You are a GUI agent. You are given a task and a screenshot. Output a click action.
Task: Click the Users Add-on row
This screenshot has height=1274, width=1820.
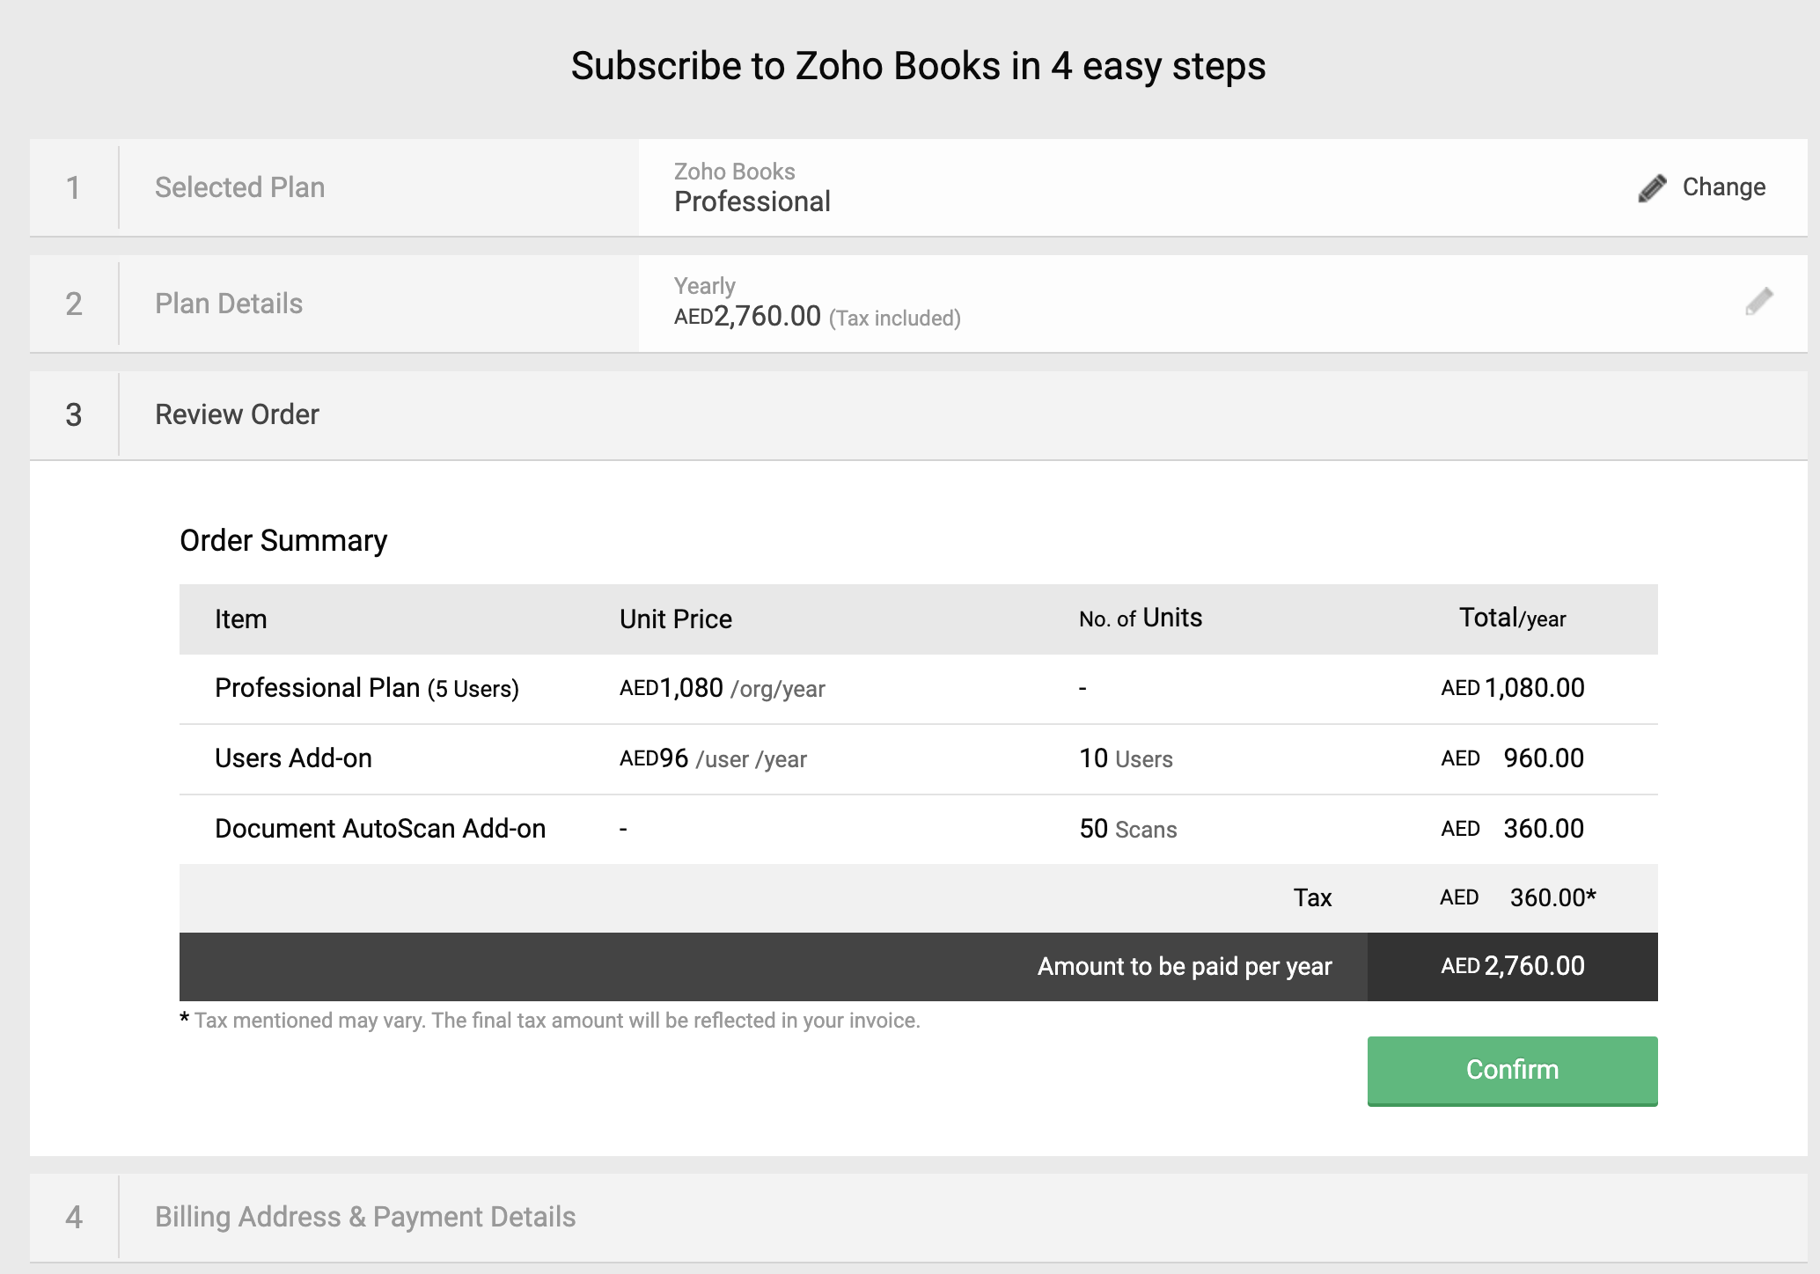tap(293, 758)
